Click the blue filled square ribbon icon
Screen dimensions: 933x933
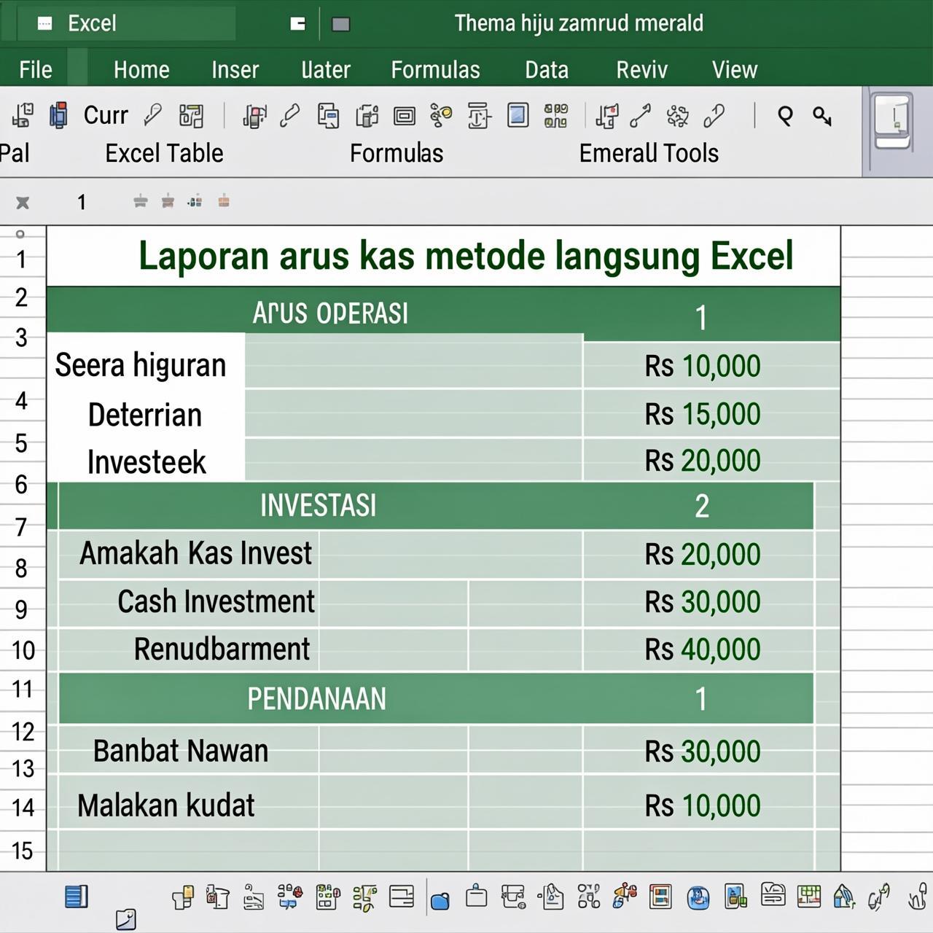click(x=518, y=115)
